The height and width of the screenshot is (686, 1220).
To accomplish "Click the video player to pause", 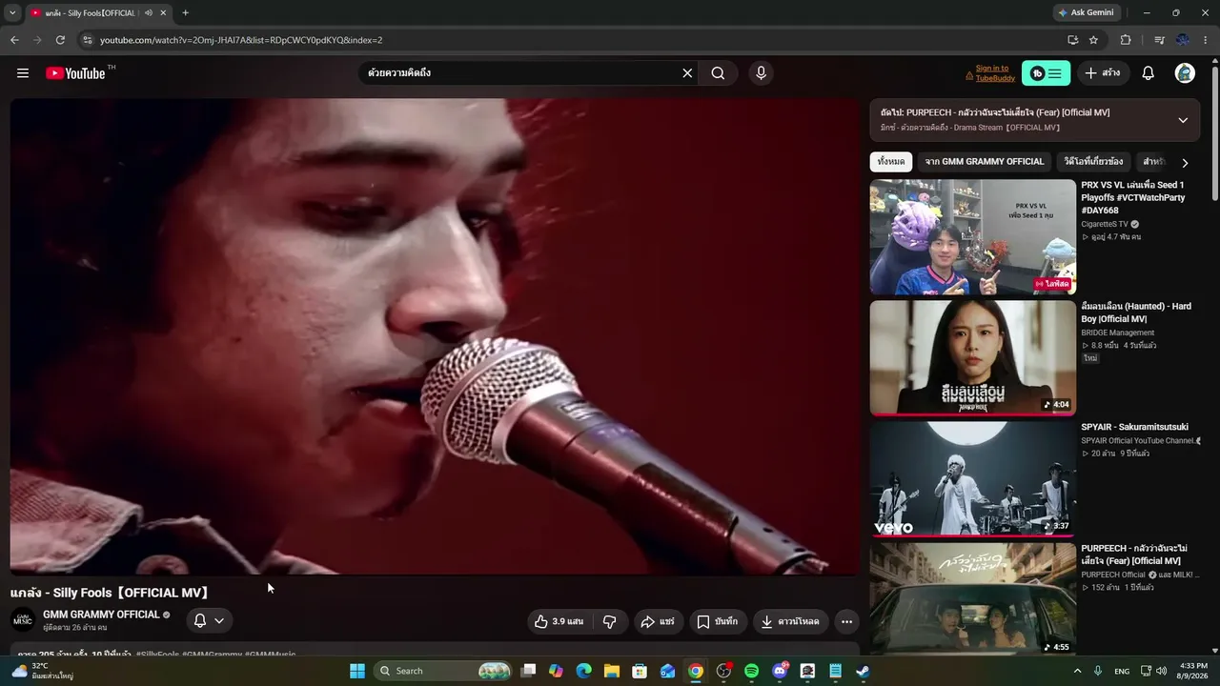I will (x=435, y=336).
